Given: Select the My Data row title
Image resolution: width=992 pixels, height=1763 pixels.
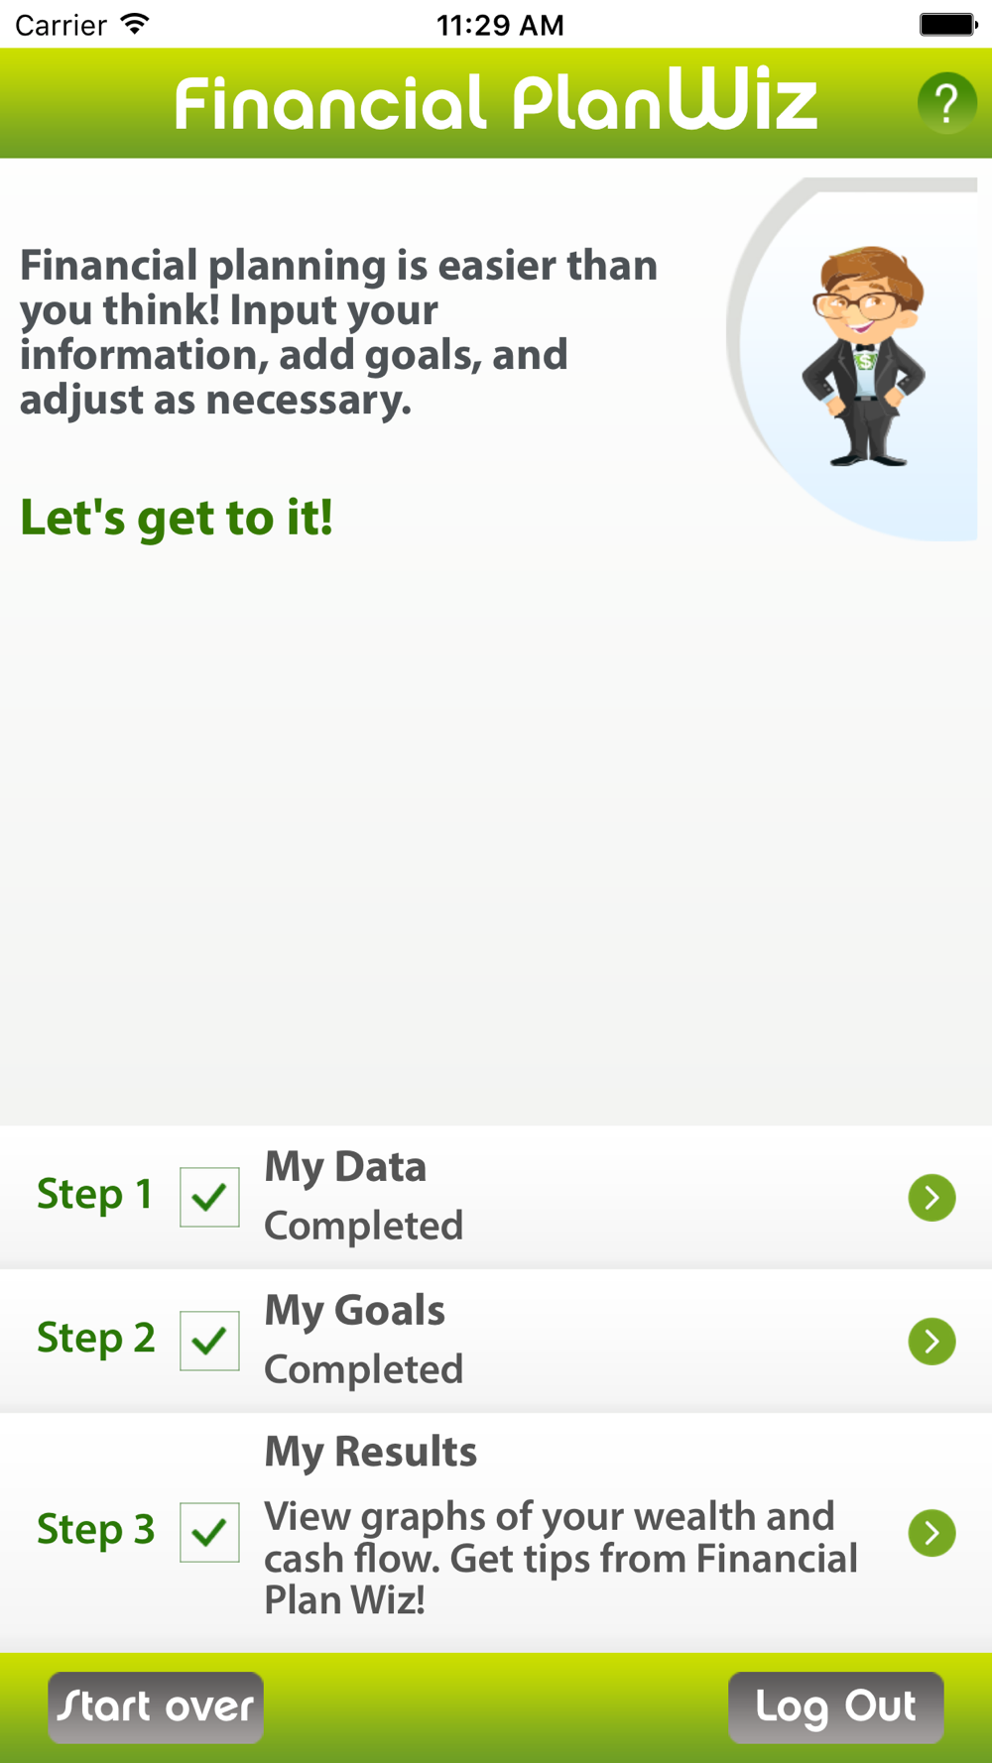Looking at the screenshot, I should (x=345, y=1167).
